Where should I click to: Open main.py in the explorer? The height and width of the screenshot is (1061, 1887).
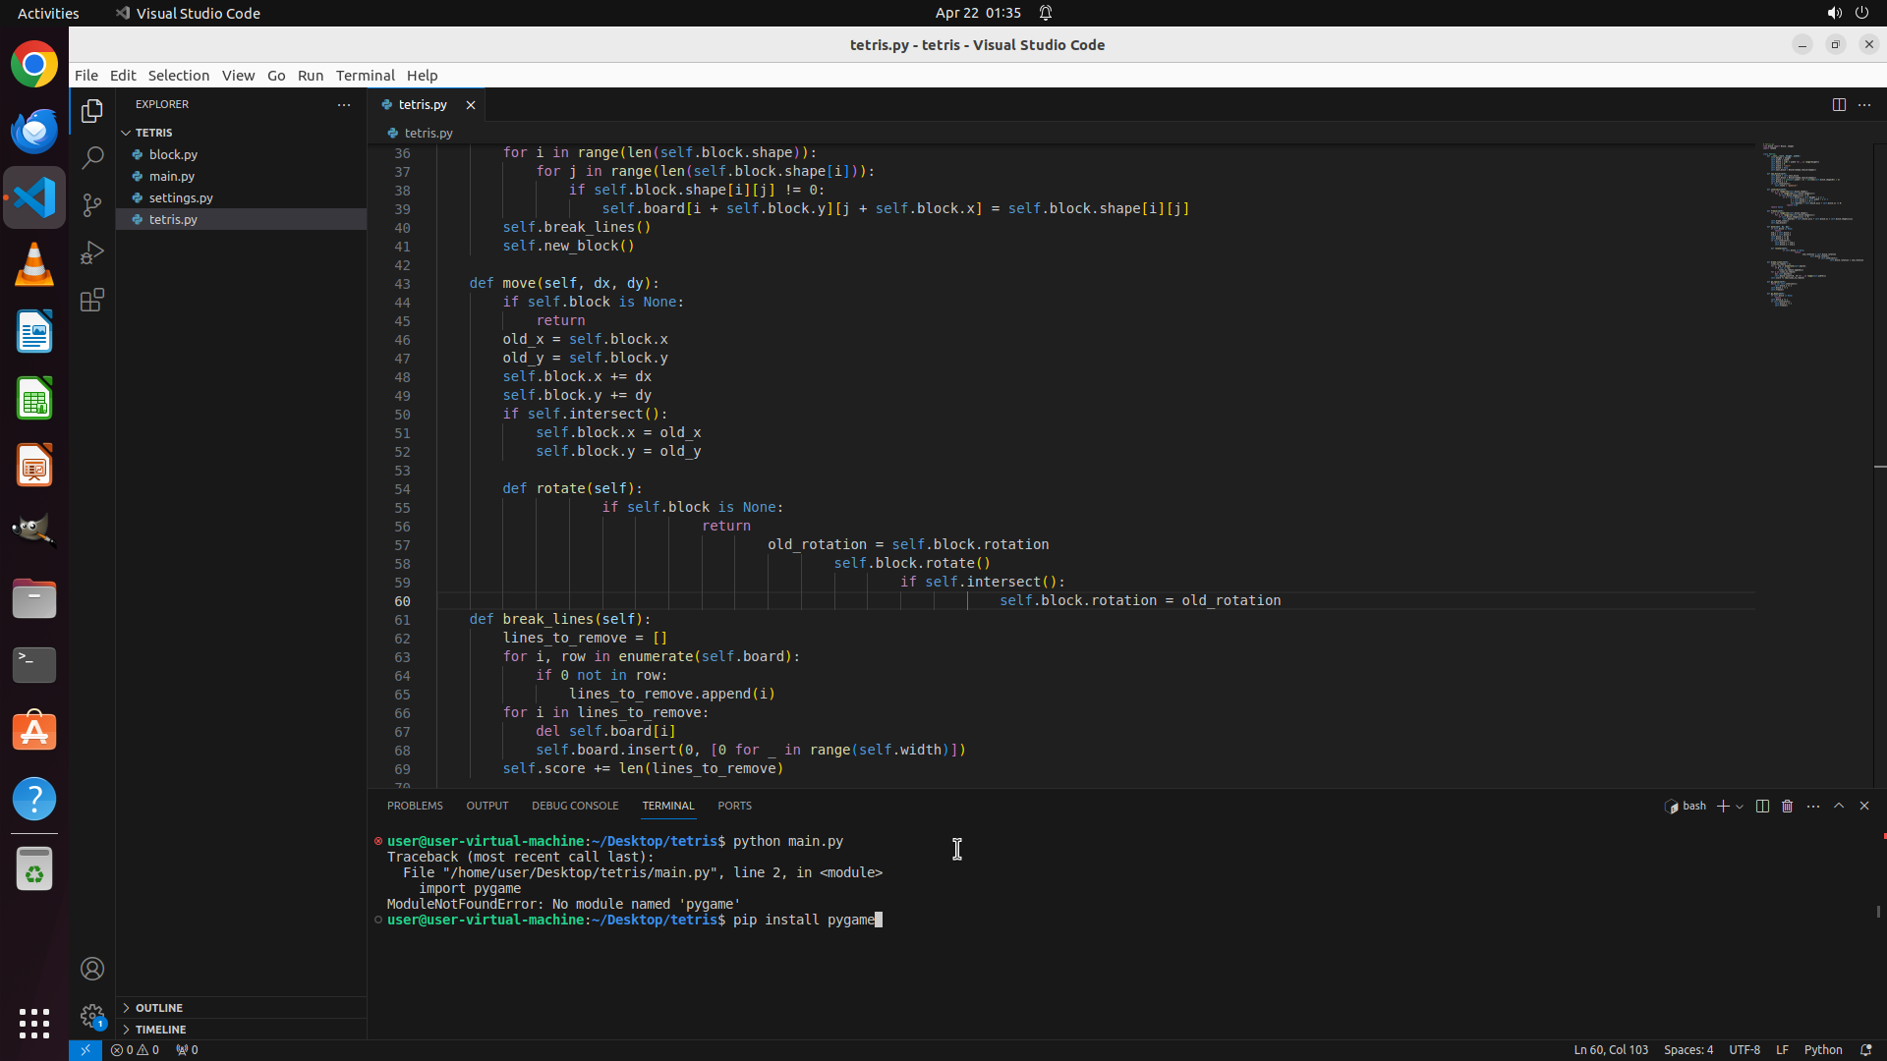(x=172, y=176)
